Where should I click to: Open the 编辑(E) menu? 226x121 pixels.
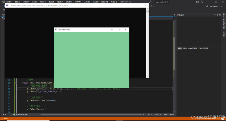point(18,2)
